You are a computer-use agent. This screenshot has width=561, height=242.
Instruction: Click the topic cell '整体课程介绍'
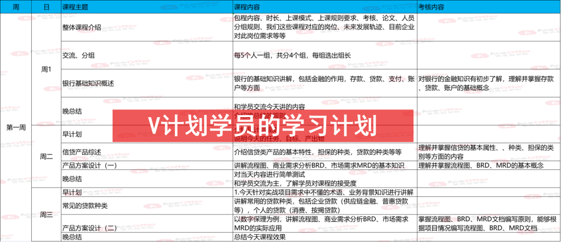pyautogui.click(x=146, y=27)
